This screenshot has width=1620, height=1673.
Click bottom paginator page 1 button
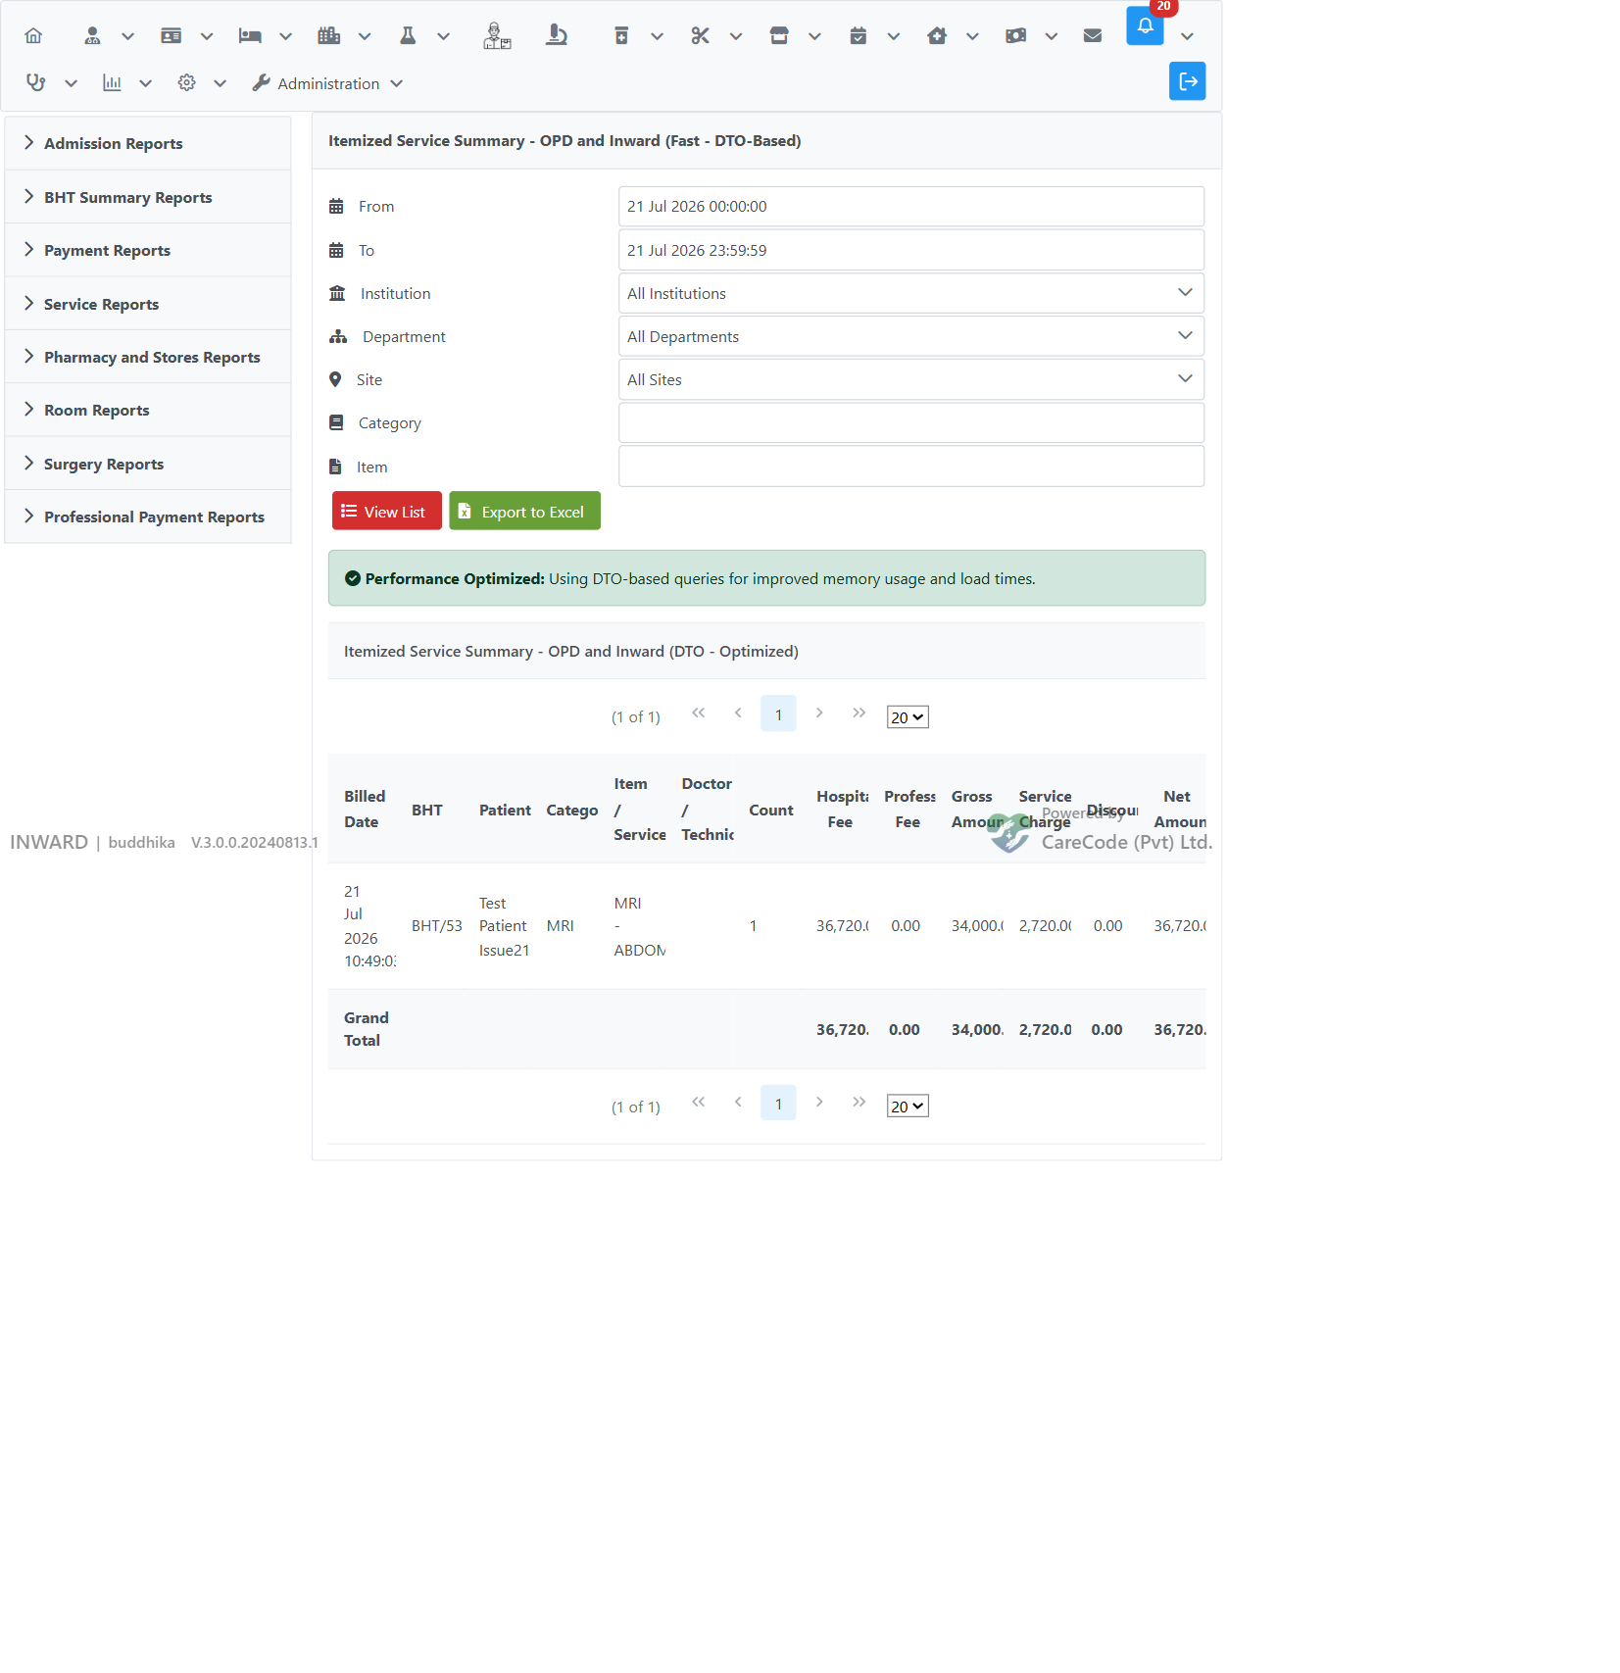coord(778,1104)
